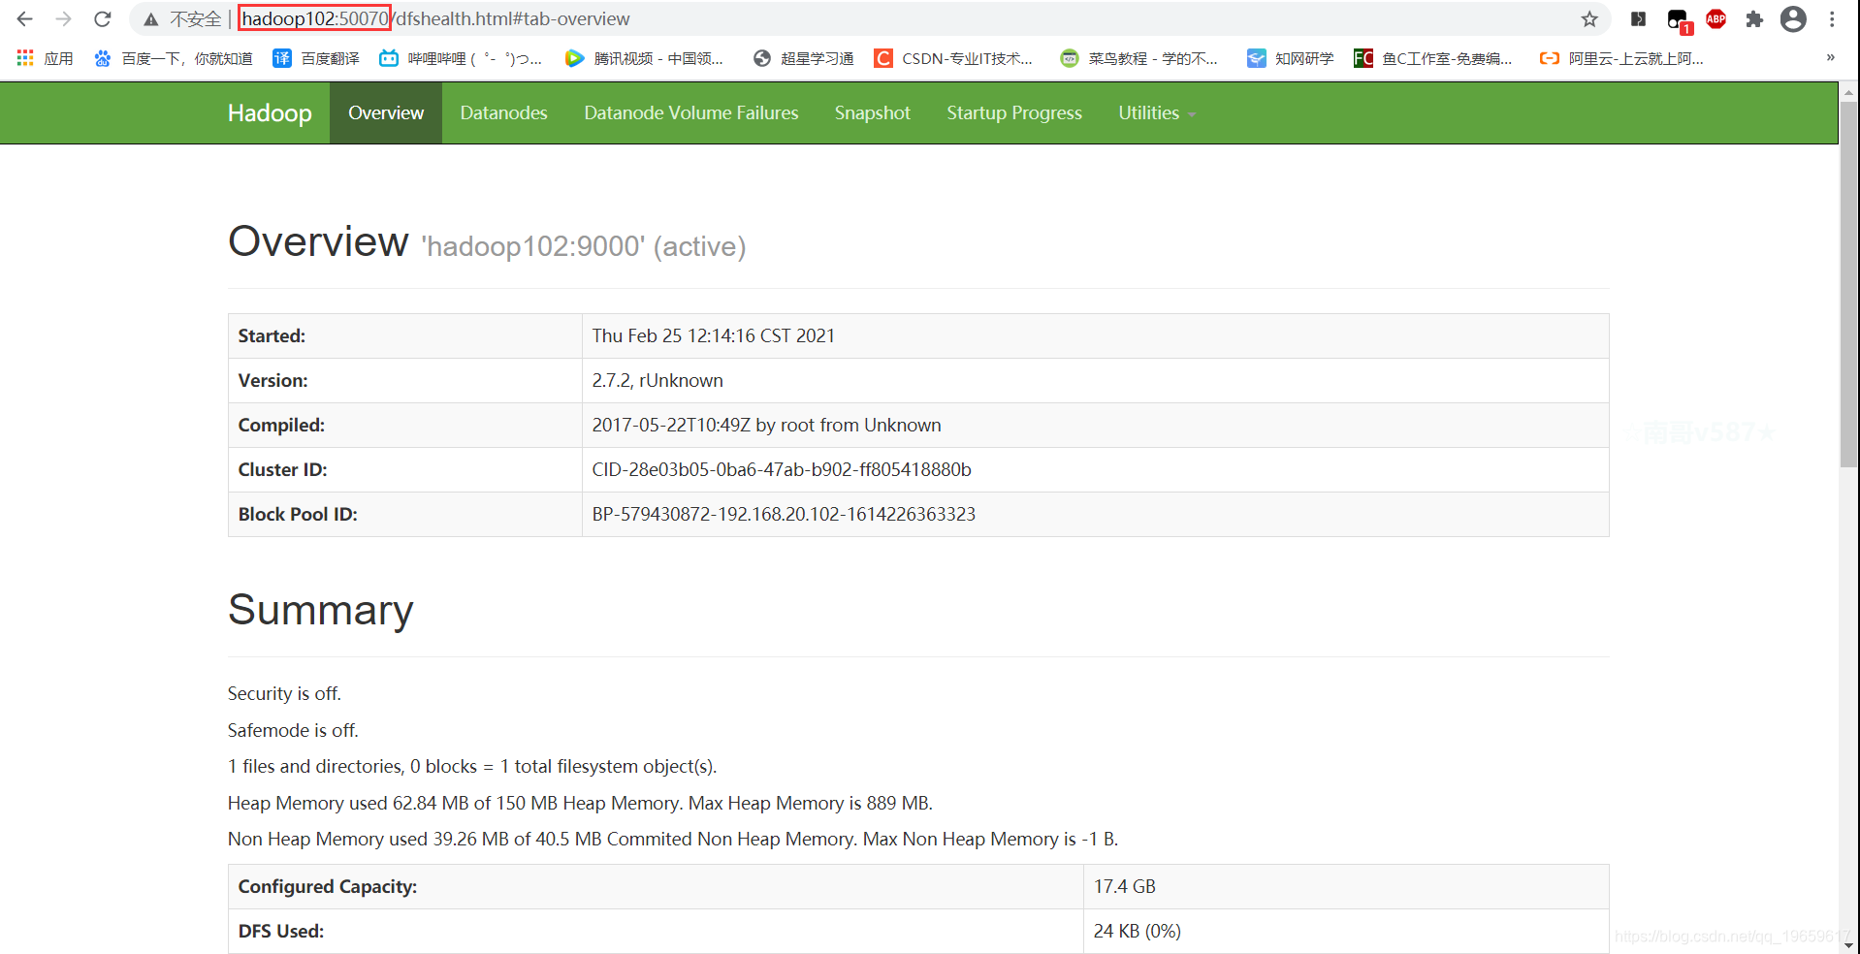
Task: Open the 阿里云 bookmark
Action: click(1621, 58)
